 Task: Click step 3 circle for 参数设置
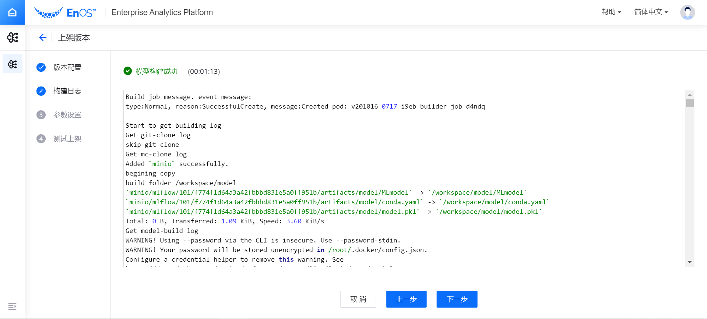point(41,115)
